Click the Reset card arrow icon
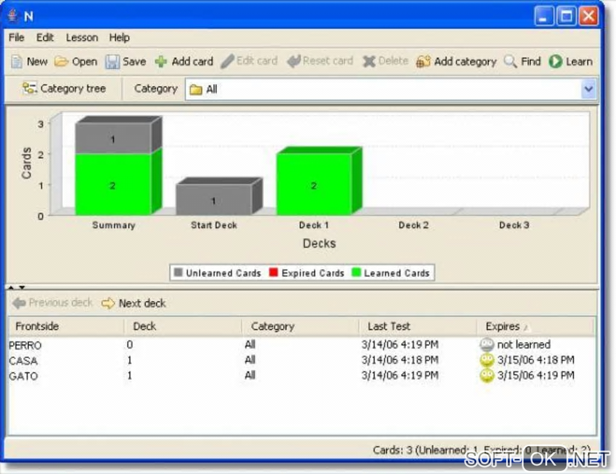This screenshot has width=616, height=474. [x=294, y=61]
